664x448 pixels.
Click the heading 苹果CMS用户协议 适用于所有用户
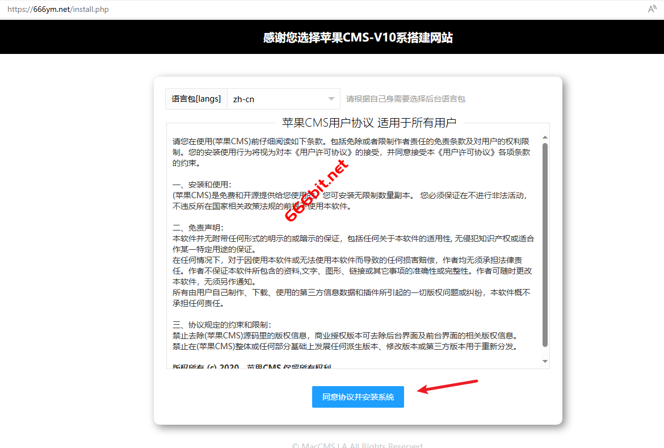[369, 123]
